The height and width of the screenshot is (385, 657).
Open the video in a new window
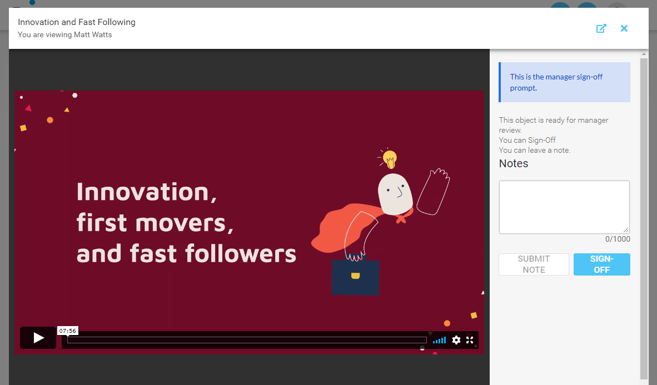(601, 28)
